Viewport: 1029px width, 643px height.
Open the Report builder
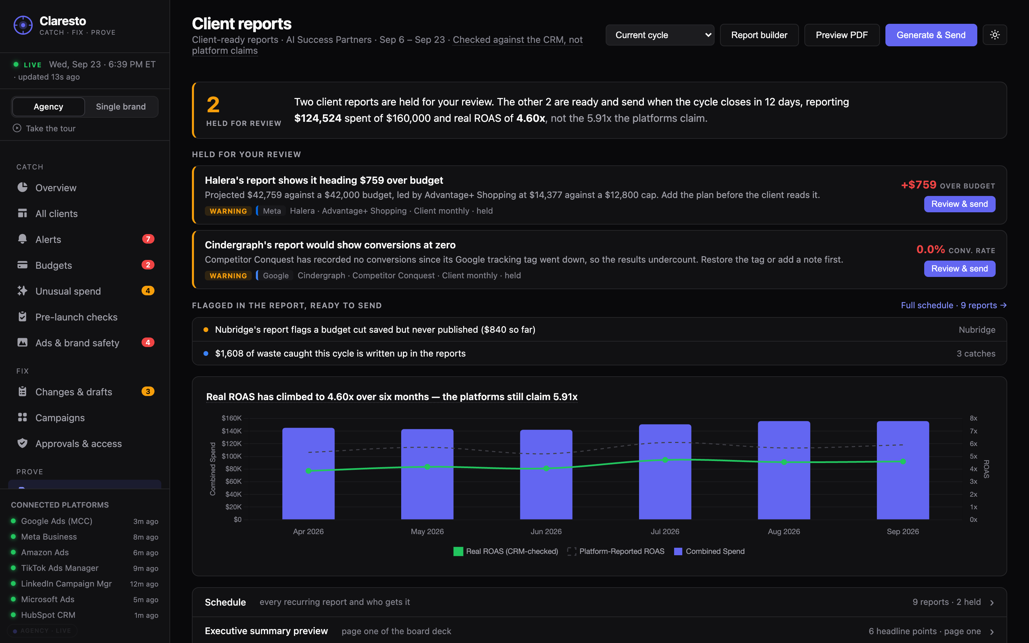click(x=759, y=35)
